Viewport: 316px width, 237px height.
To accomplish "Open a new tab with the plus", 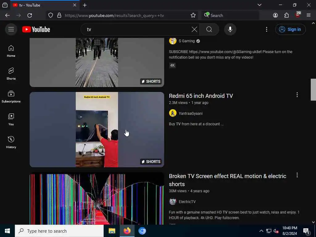I will [x=85, y=5].
